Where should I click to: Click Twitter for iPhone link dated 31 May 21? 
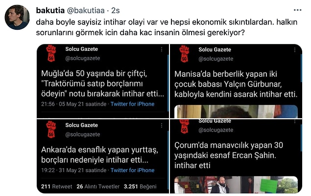132,170
